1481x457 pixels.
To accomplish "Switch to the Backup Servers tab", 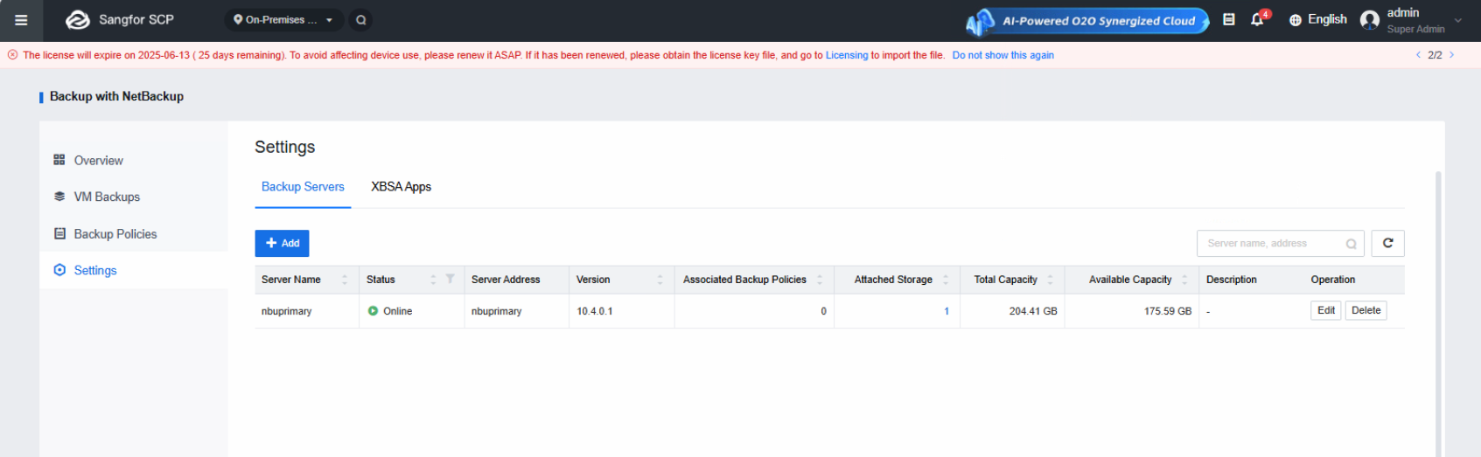I will 303,187.
